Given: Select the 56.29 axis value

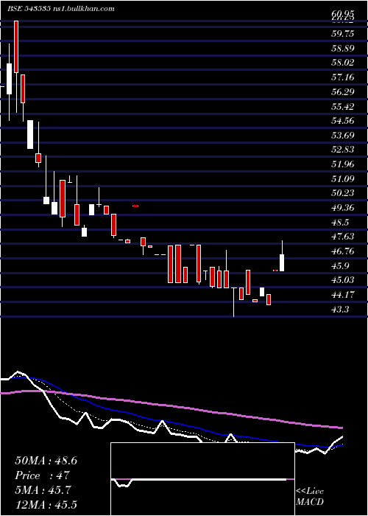Looking at the screenshot, I should point(343,91).
